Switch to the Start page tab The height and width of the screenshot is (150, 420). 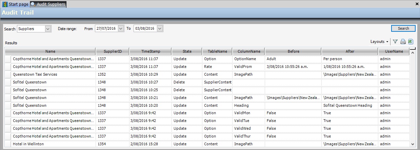click(x=18, y=4)
